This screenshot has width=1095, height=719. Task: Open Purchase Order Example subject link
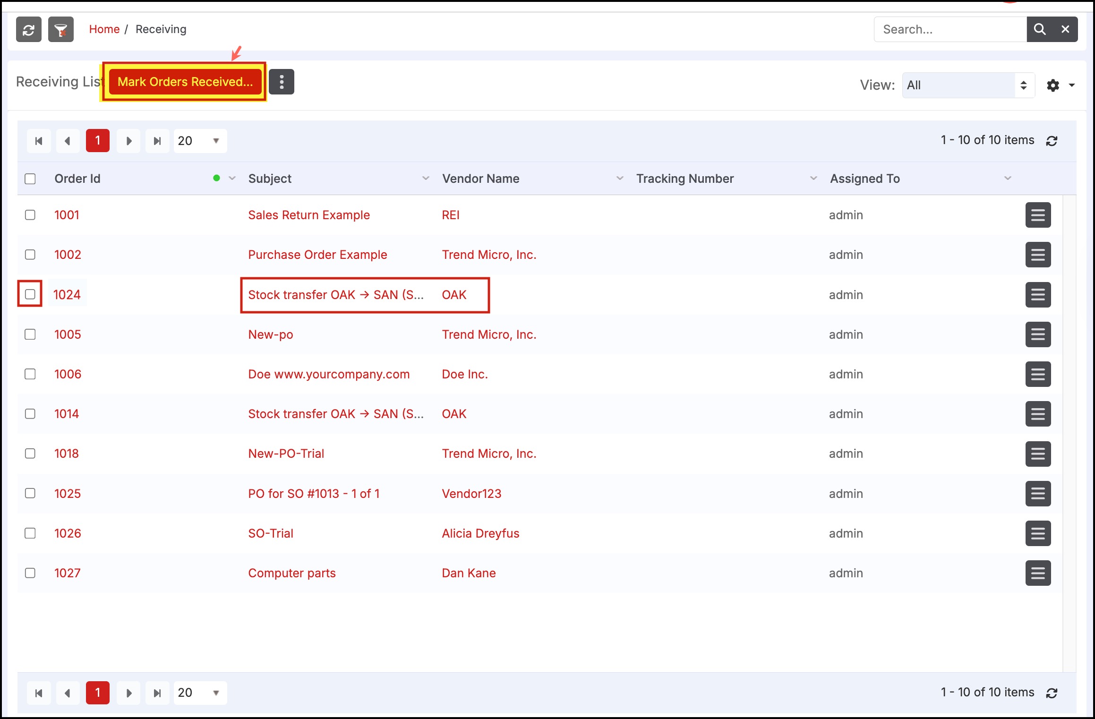[x=317, y=255]
